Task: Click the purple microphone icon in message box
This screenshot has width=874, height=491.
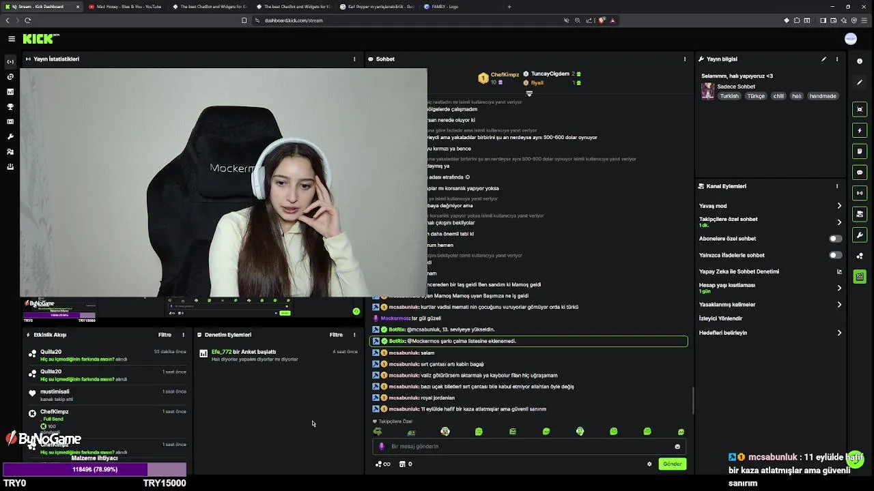Action: click(x=382, y=447)
